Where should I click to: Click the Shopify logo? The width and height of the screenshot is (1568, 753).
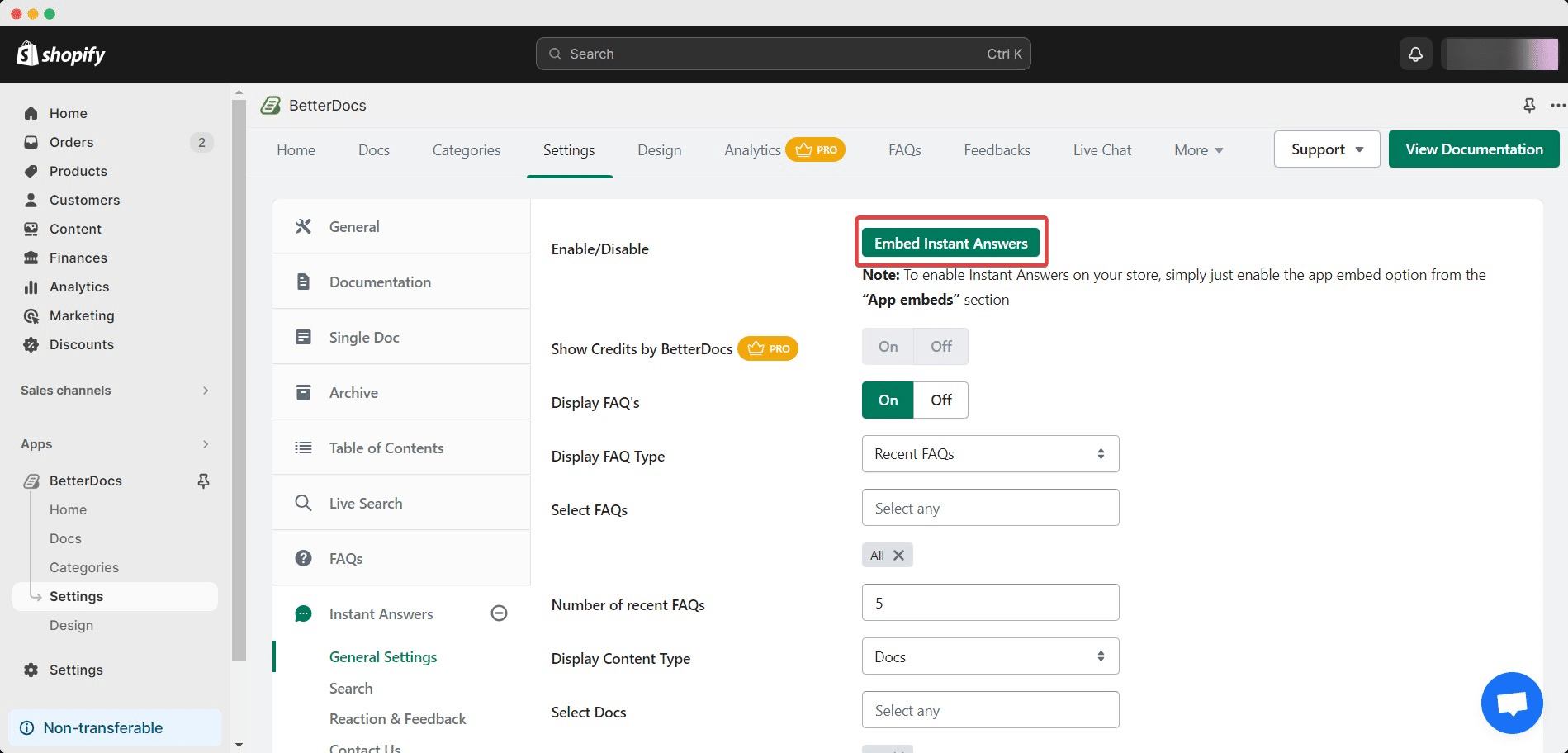61,54
